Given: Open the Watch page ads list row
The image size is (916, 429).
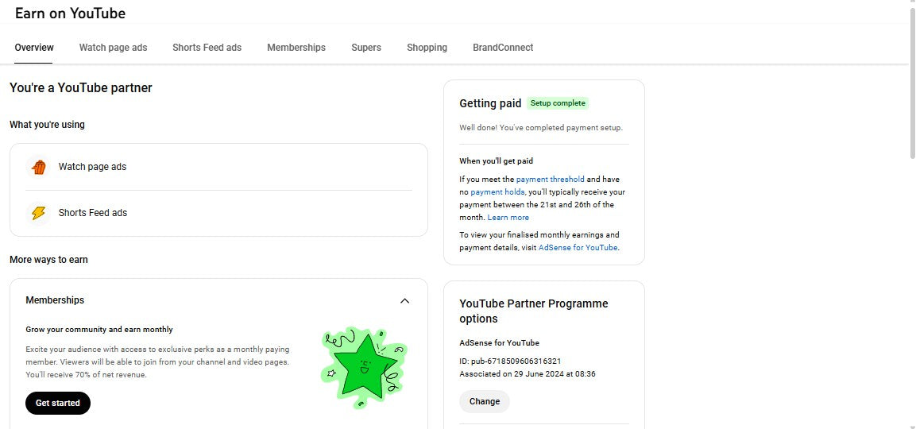Looking at the screenshot, I should pos(218,168).
